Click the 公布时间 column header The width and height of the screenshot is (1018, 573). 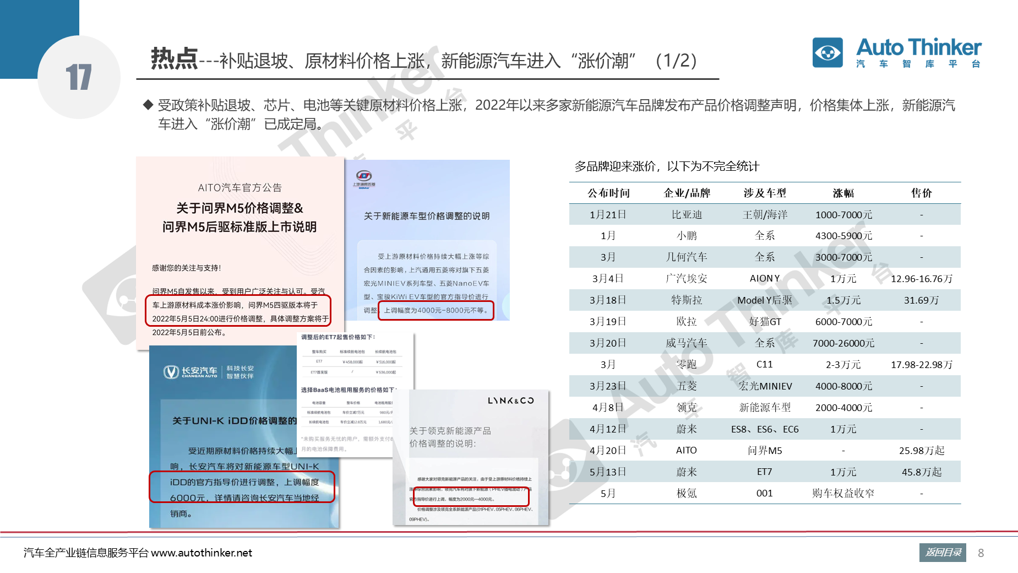608,193
